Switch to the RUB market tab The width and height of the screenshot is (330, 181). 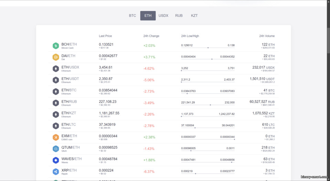pyautogui.click(x=179, y=16)
